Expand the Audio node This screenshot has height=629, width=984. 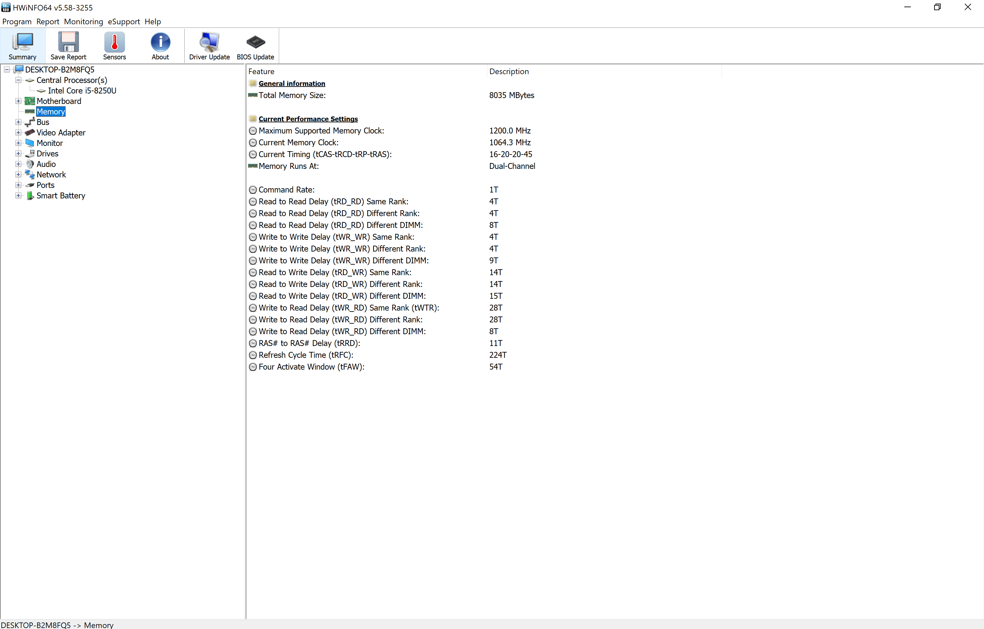tap(18, 164)
